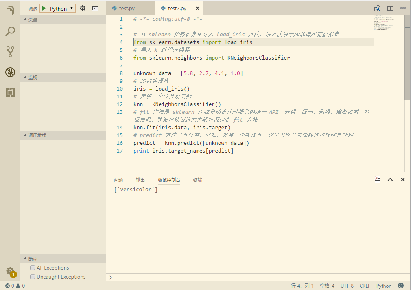Change end of line sequence CRLF
The image size is (411, 290).
[365, 286]
